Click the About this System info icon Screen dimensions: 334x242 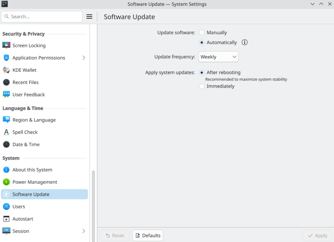coord(7,170)
